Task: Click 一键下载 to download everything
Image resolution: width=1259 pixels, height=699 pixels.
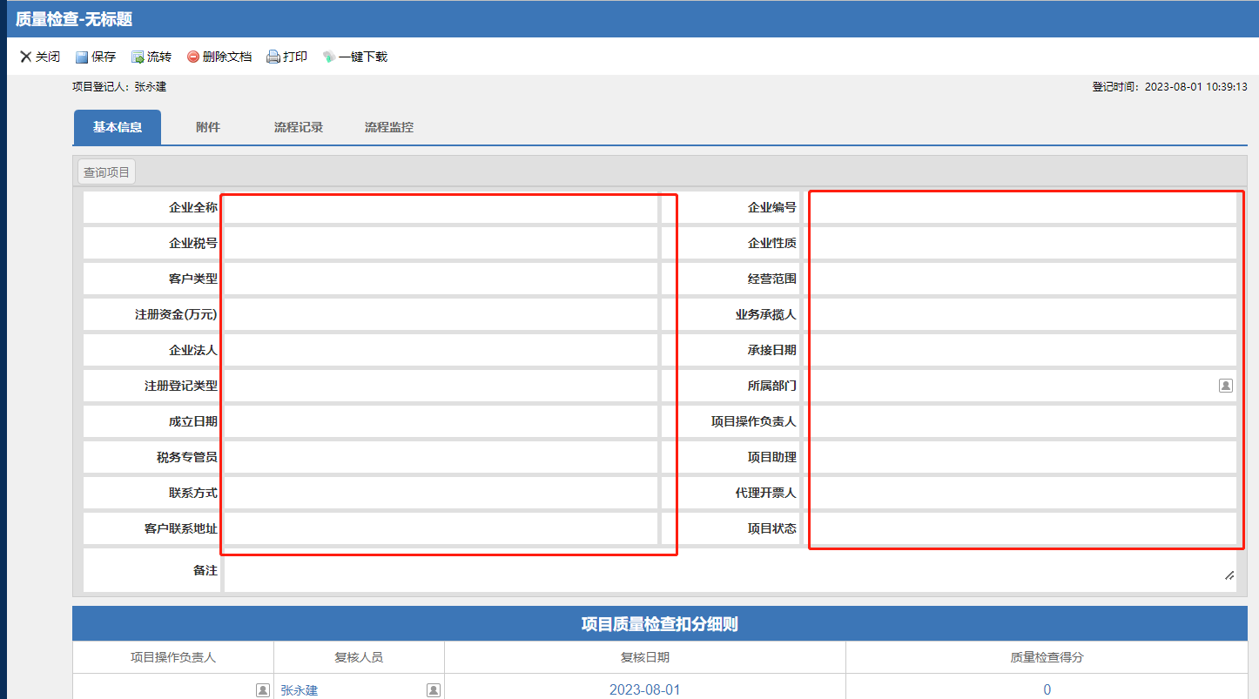Action: (x=355, y=57)
